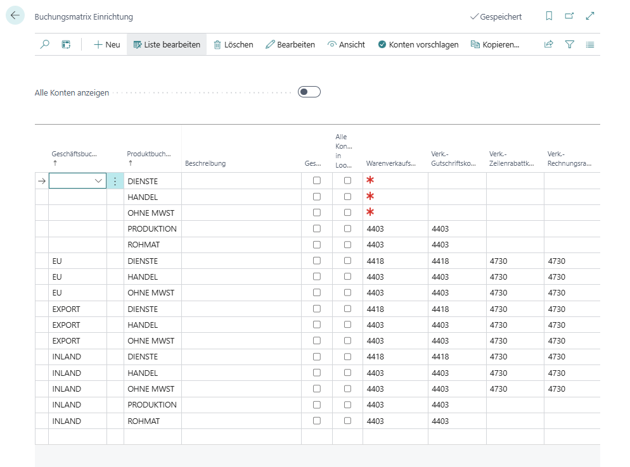Open row actions three-dot menu for DIENSTE
The width and height of the screenshot is (630, 467).
tap(115, 181)
